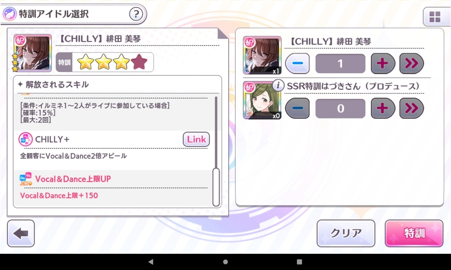
Task: Maximize the SSR特訓はづきさん count with double arrow
Action: point(412,108)
